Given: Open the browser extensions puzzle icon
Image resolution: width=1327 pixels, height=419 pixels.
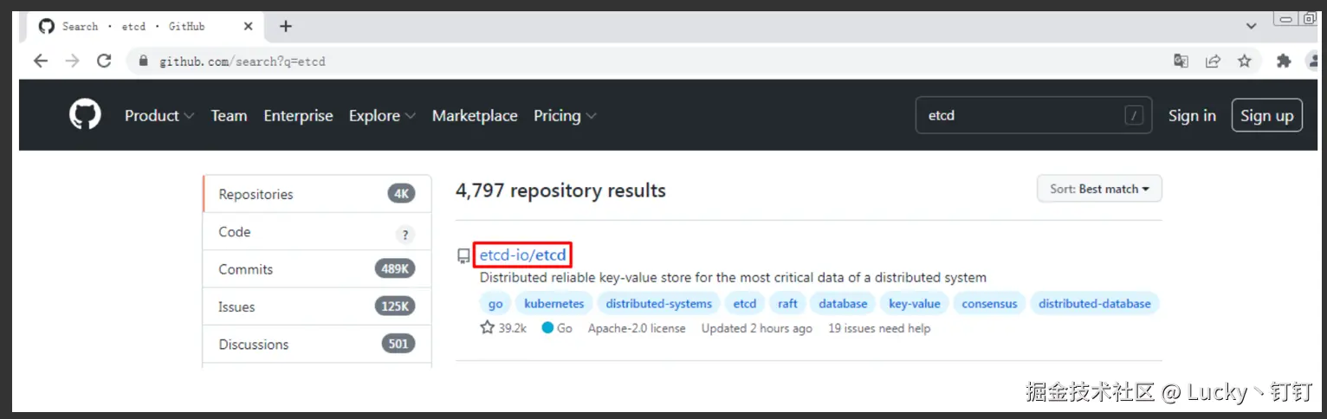Looking at the screenshot, I should (x=1284, y=61).
